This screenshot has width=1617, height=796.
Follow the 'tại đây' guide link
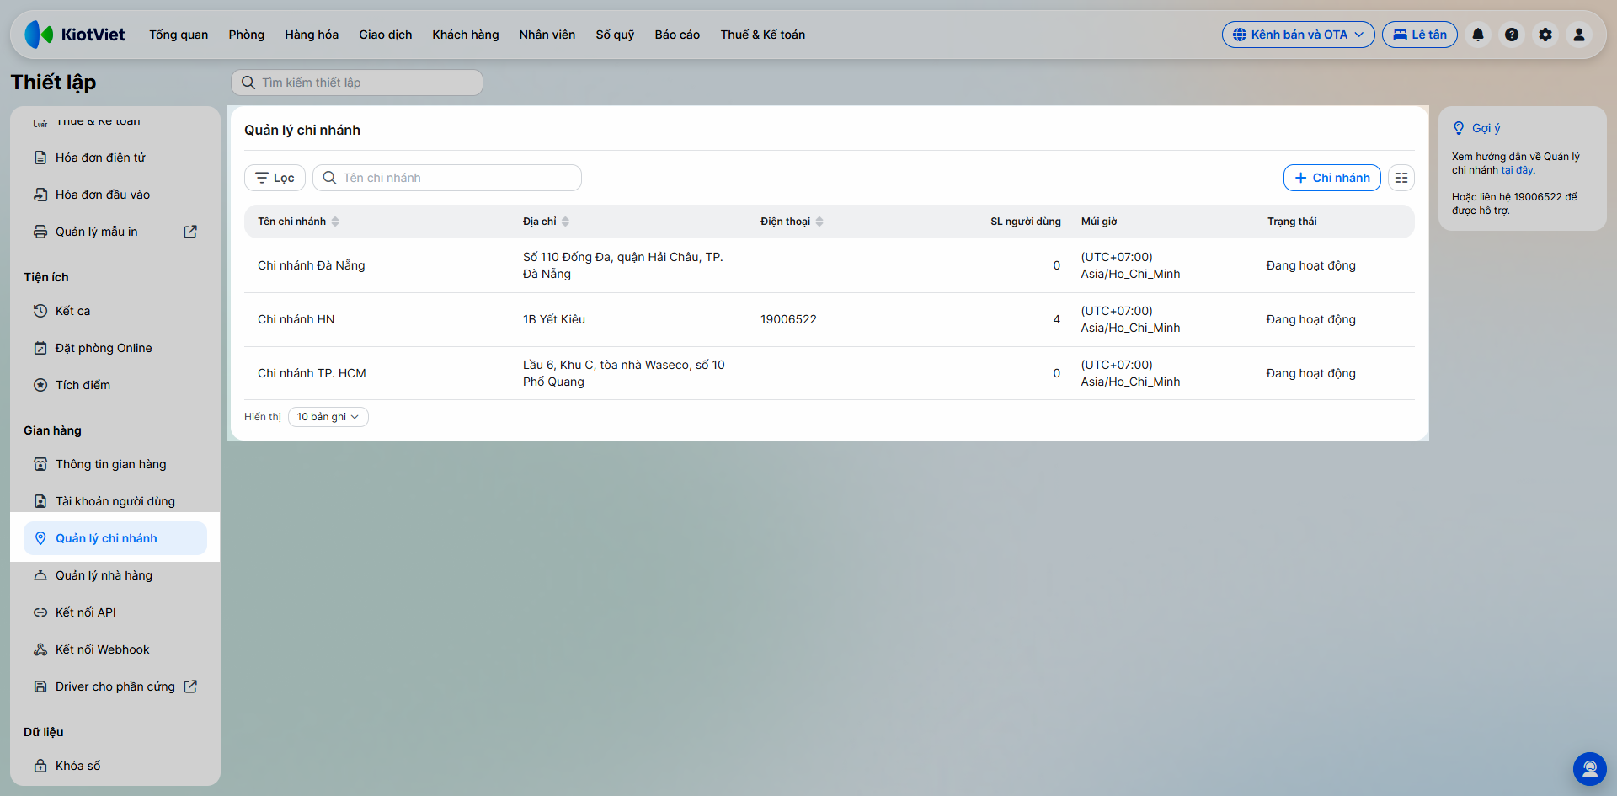[x=1518, y=170]
